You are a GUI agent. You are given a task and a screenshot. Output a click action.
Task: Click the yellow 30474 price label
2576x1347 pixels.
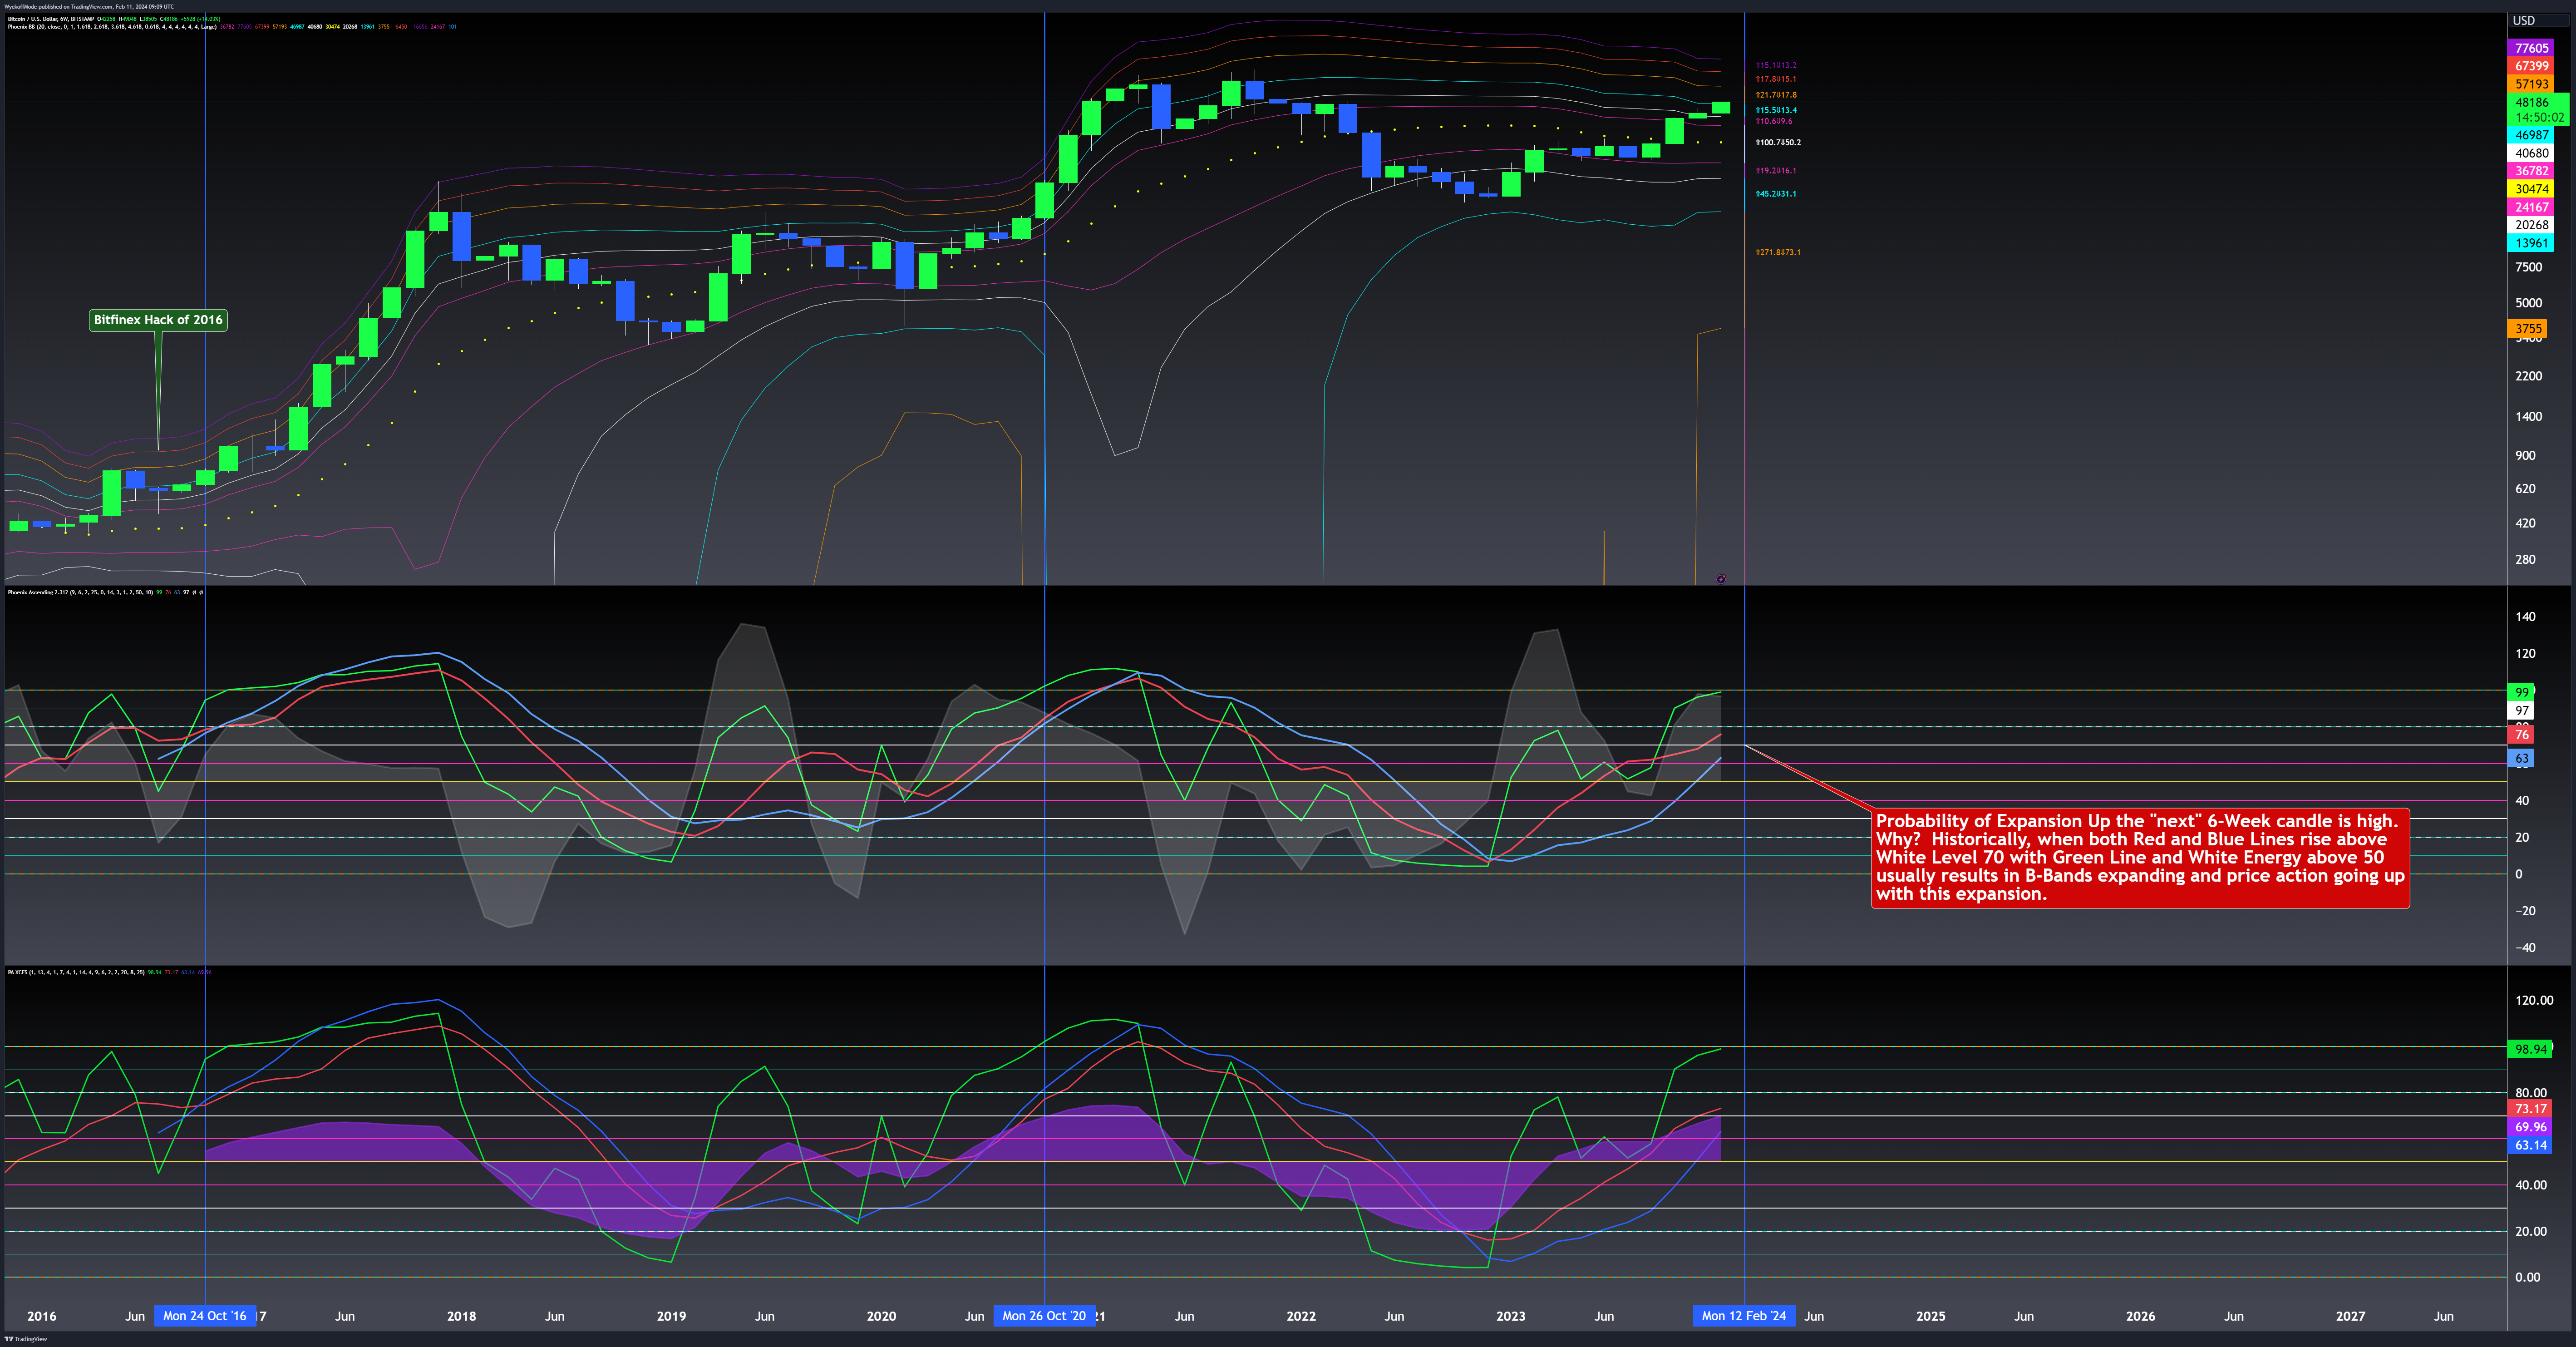coord(2532,189)
